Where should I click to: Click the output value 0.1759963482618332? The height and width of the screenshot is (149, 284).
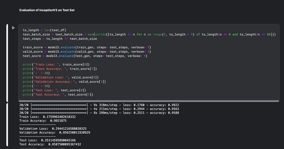click(x=59, y=117)
